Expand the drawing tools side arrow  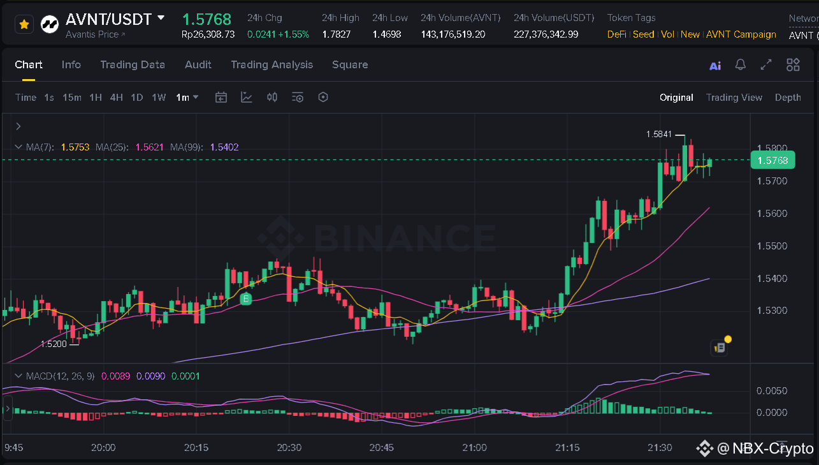18,126
